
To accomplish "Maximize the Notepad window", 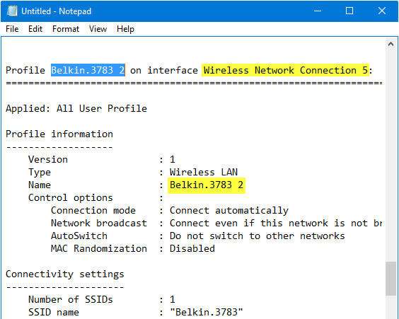I will (349, 11).
